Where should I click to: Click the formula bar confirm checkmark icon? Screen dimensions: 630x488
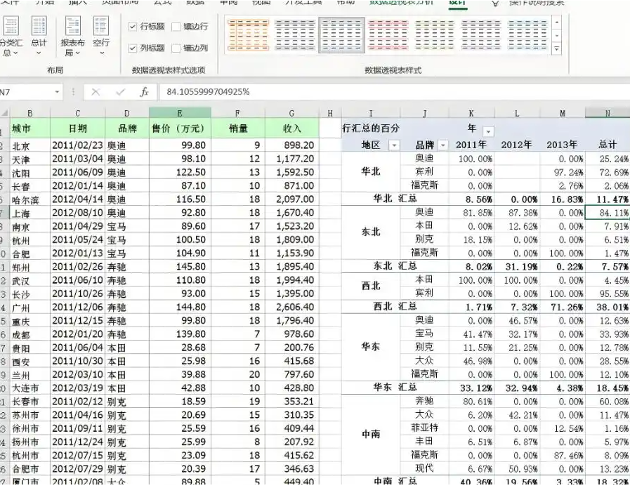pos(120,92)
